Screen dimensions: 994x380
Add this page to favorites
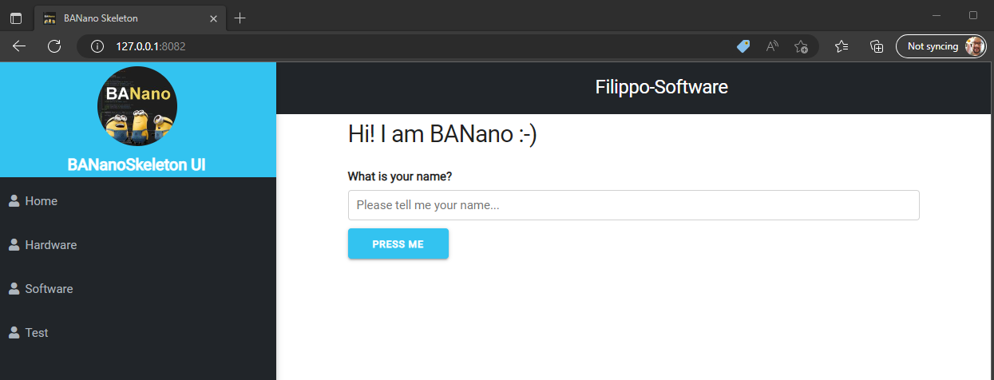tap(801, 46)
